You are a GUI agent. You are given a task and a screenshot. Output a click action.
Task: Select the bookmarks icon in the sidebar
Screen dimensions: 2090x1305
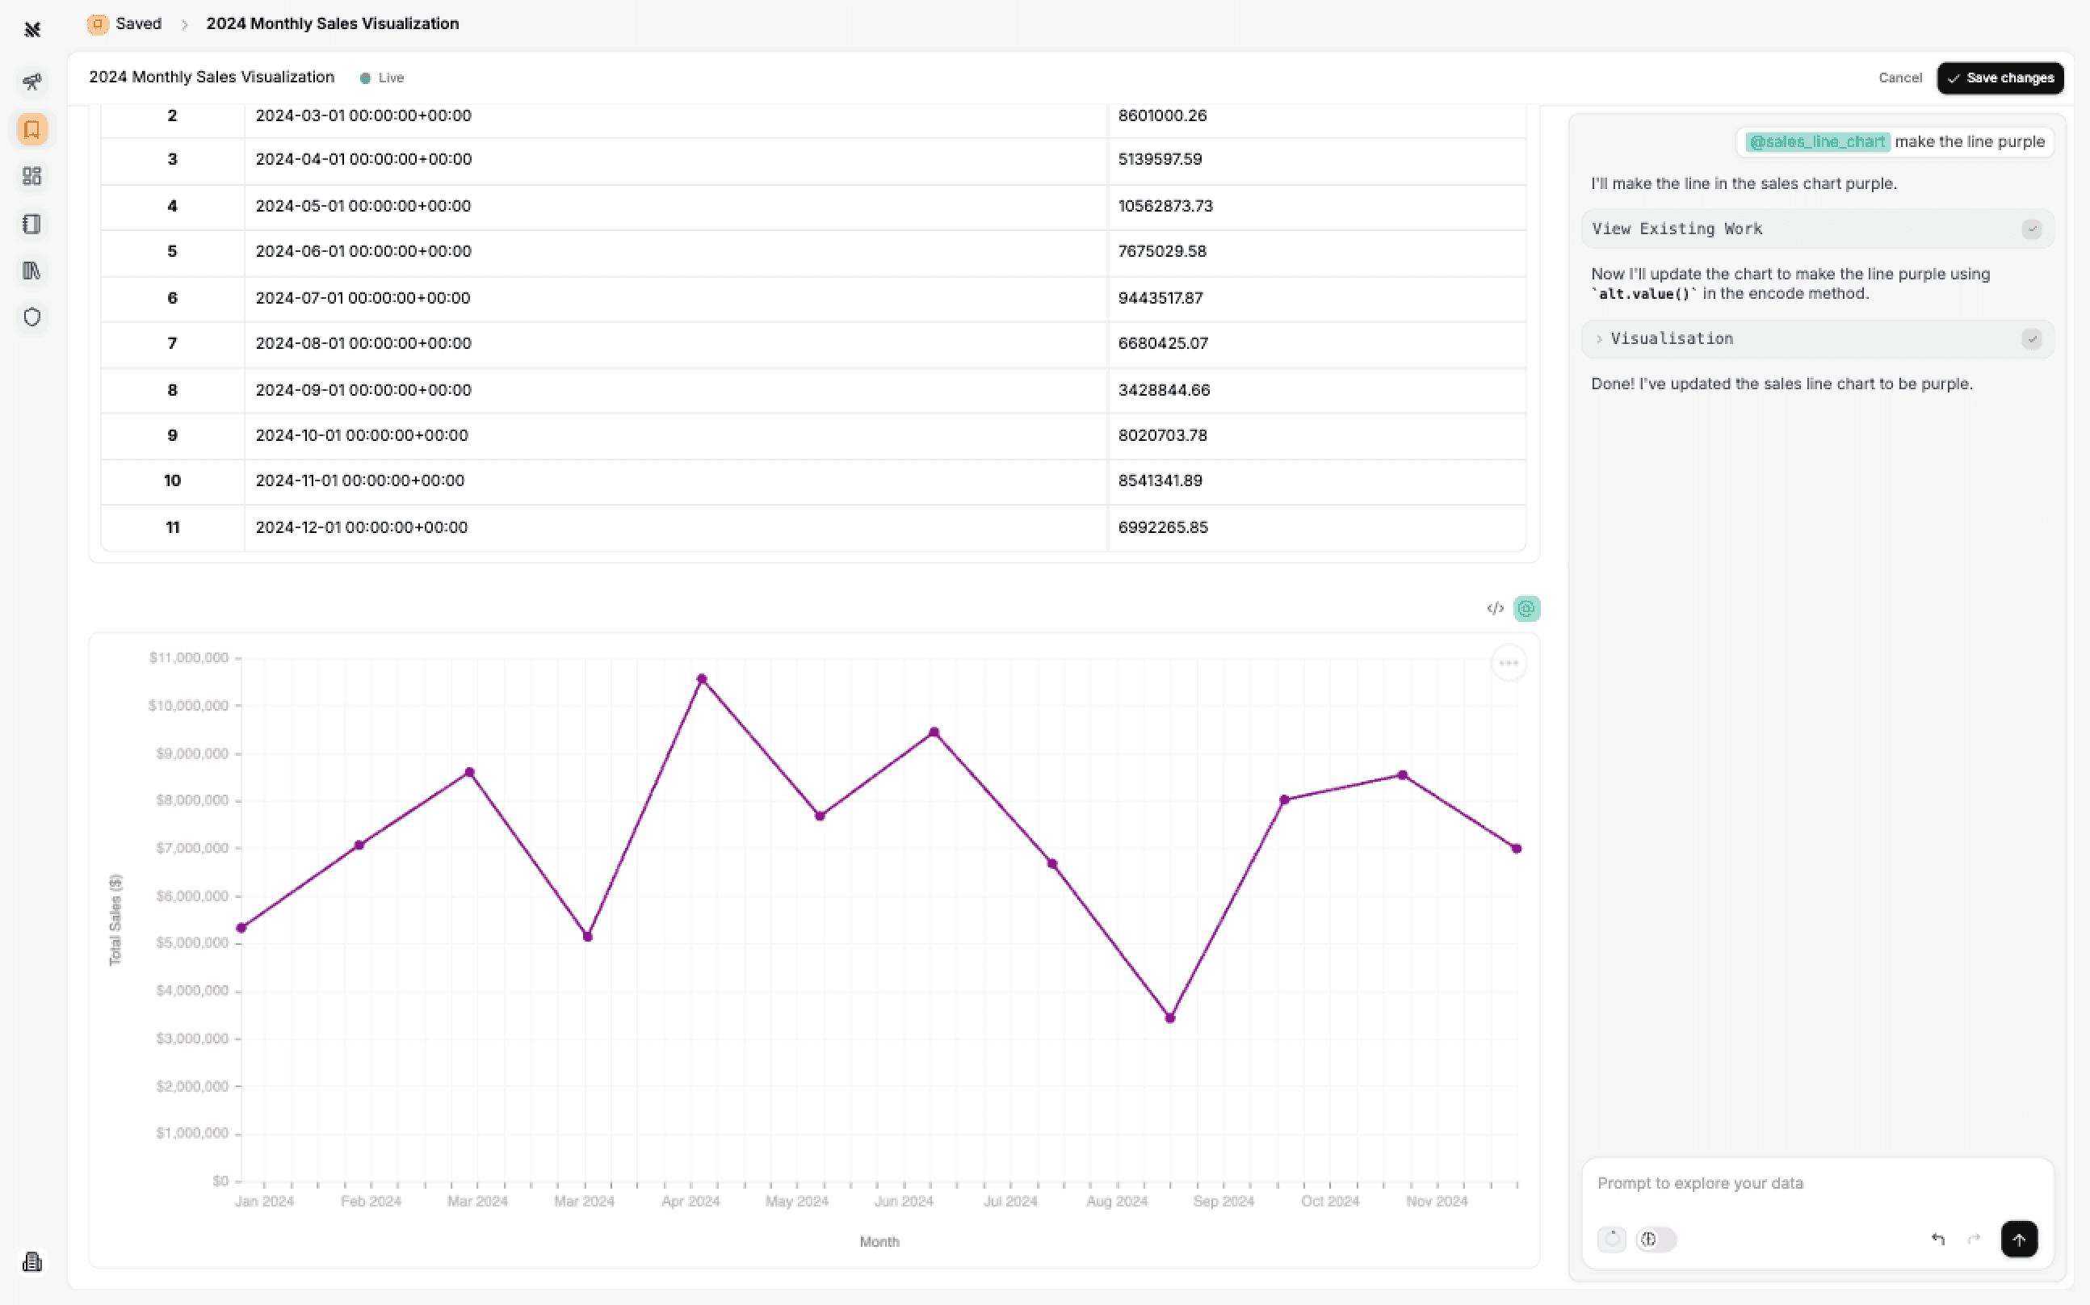click(x=32, y=129)
